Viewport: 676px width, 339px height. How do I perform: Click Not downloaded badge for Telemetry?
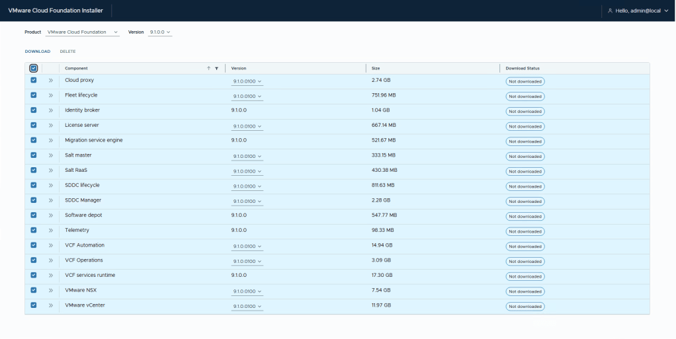525,231
